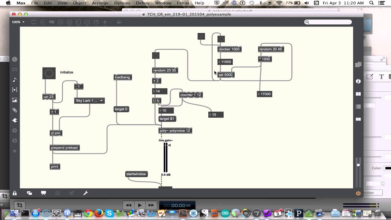Image resolution: width=391 pixels, height=220 pixels.
Task: Open Spotlight search in the menu bar
Action: click(371, 3)
